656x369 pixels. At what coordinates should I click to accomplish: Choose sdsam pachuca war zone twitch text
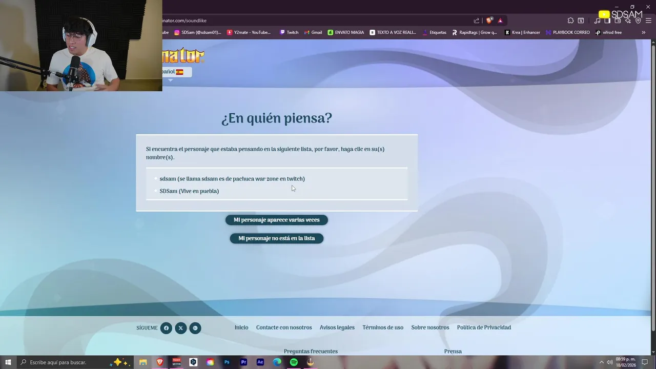coord(232,179)
